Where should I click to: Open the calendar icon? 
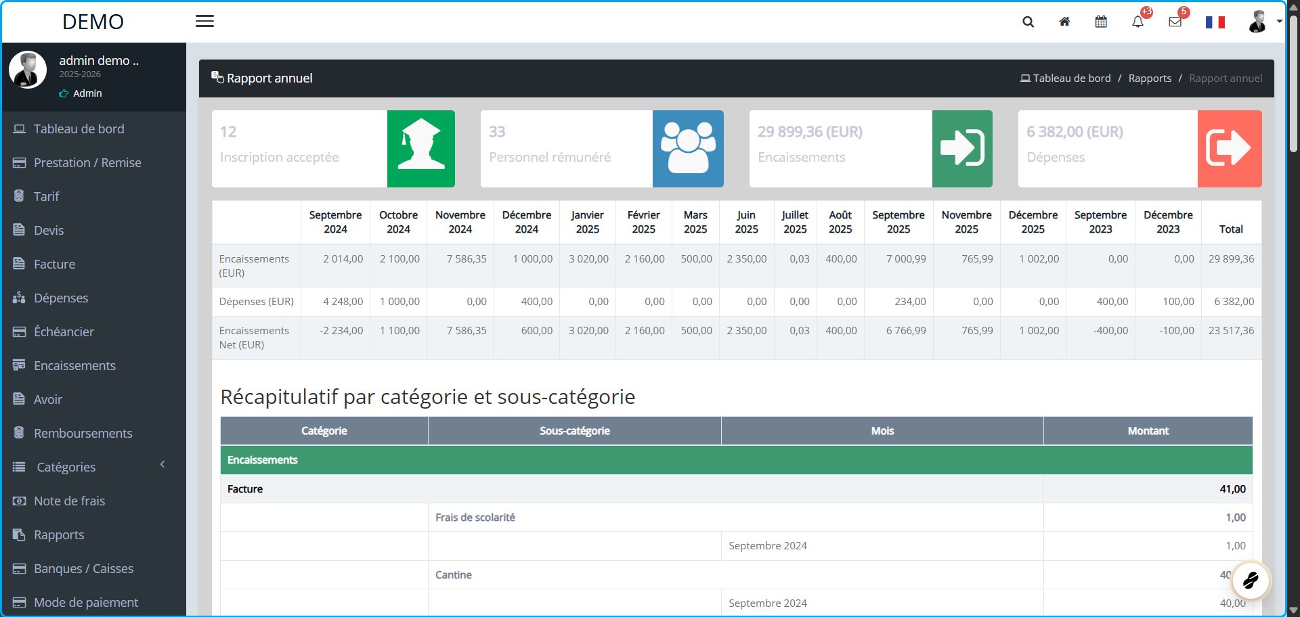(x=1101, y=22)
